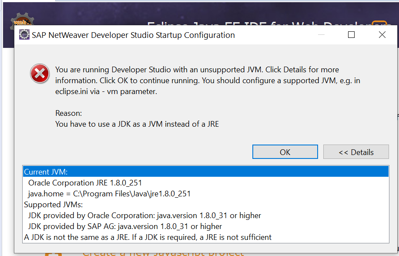
Task: Click the dialog title bar application icon
Action: coord(24,35)
